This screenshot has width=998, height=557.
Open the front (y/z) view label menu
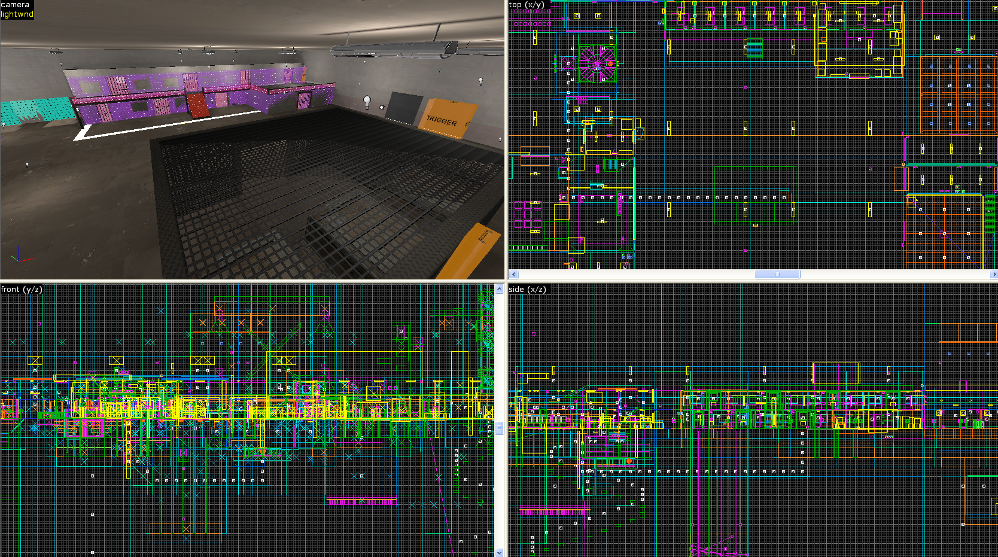[x=22, y=290]
